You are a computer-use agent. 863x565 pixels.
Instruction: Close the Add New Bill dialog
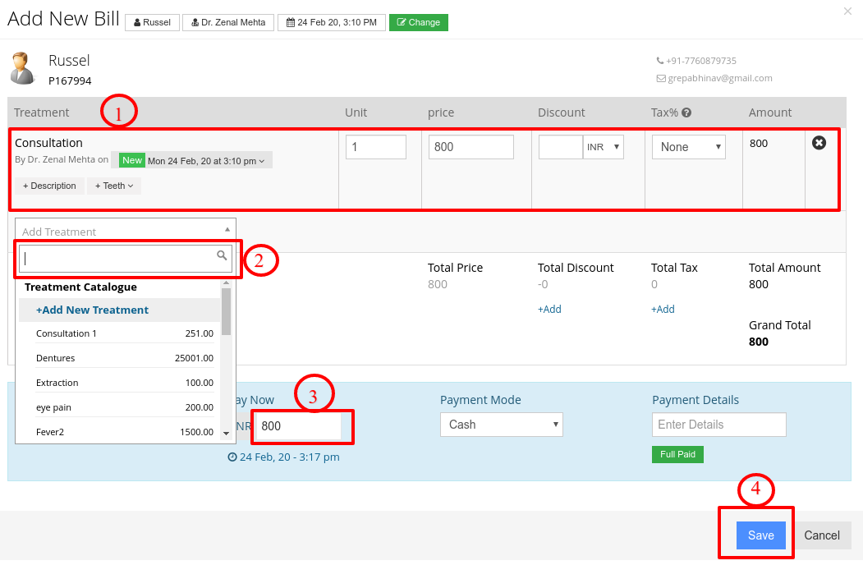pyautogui.click(x=847, y=11)
